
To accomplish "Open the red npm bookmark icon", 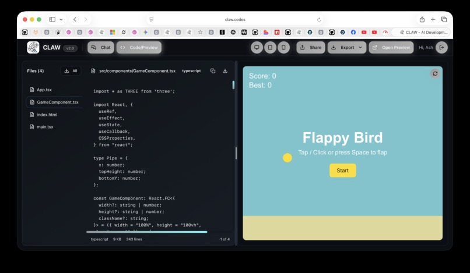I will pos(277,33).
